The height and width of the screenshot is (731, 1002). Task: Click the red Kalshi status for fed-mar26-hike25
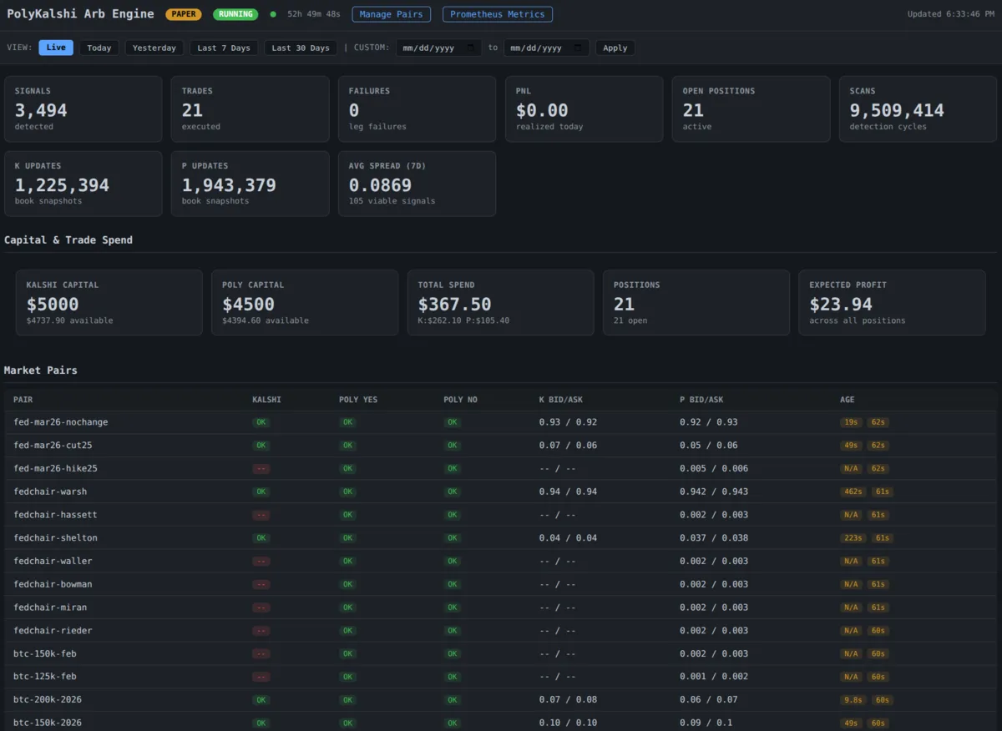click(x=261, y=468)
